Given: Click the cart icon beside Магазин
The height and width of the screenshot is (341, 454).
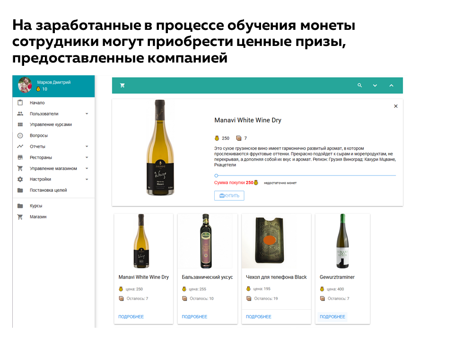Looking at the screenshot, I should pos(20,216).
